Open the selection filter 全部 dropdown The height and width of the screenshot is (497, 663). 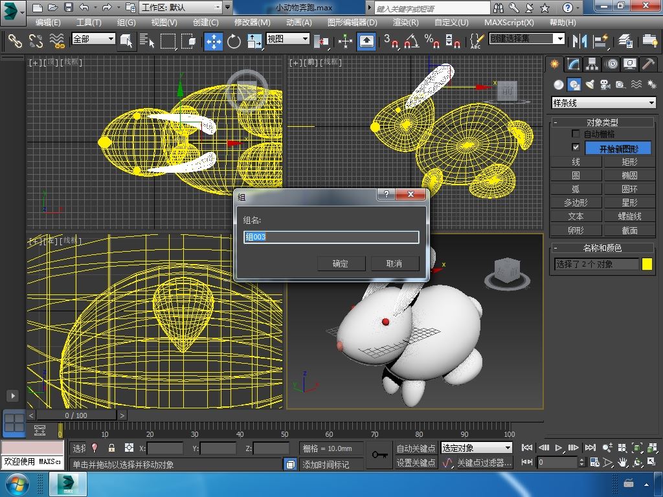(x=93, y=39)
